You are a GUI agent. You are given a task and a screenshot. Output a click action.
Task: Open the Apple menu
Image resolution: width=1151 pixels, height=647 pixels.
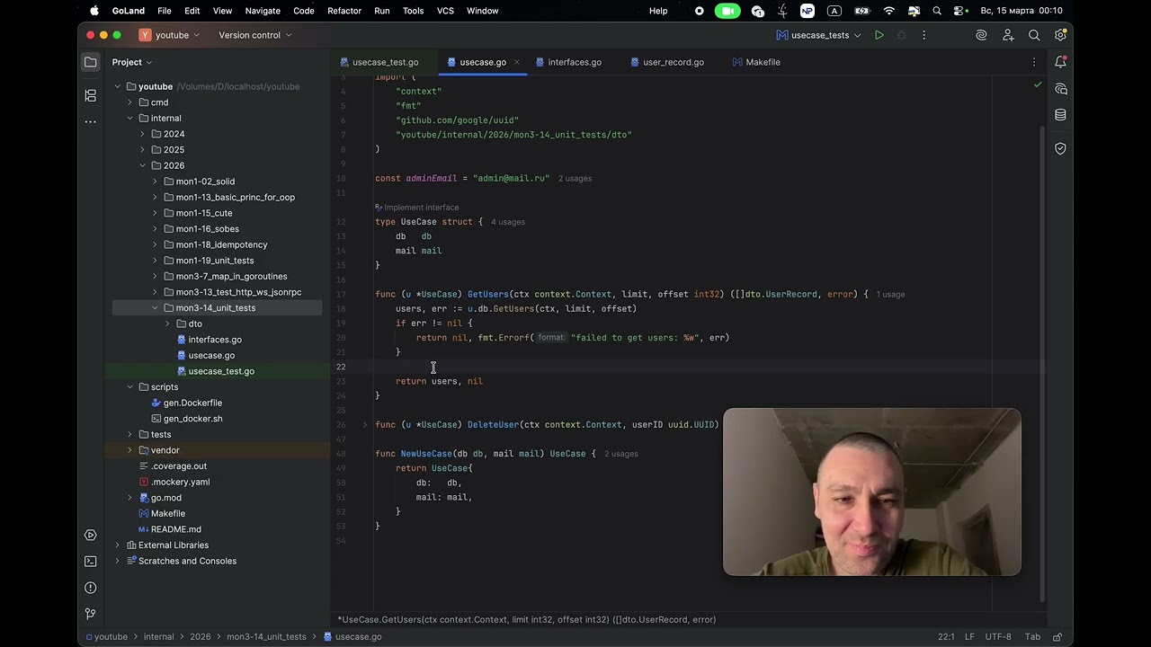click(94, 11)
